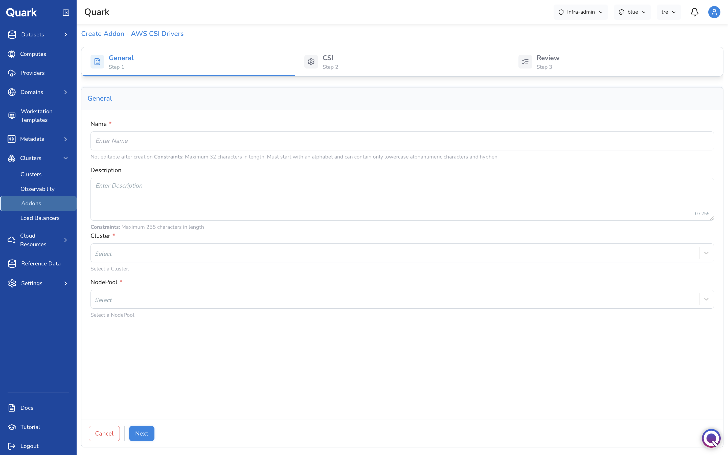Collapse the Clusters menu chevron
The image size is (728, 455).
(65, 158)
